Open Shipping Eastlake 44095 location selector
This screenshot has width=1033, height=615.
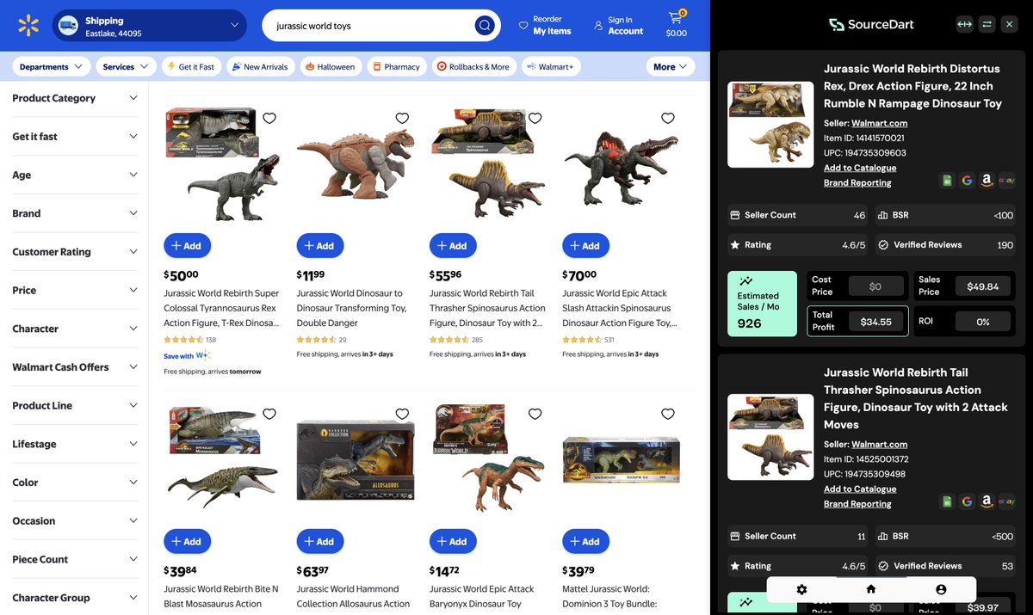point(149,26)
